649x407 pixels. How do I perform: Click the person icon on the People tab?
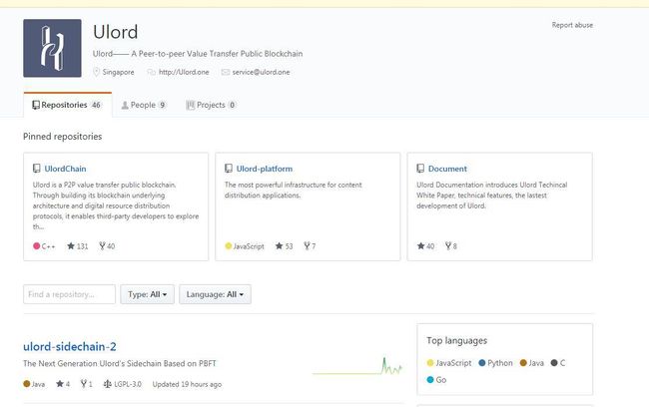125,106
